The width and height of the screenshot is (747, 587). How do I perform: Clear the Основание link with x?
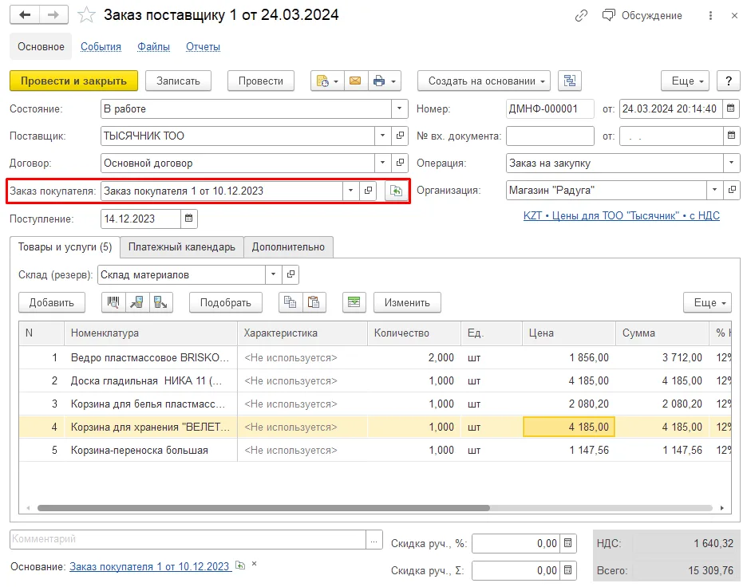click(x=255, y=564)
